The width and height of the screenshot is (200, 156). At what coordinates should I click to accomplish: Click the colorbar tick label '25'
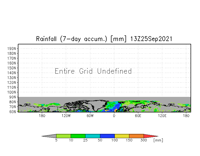click(x=85, y=140)
